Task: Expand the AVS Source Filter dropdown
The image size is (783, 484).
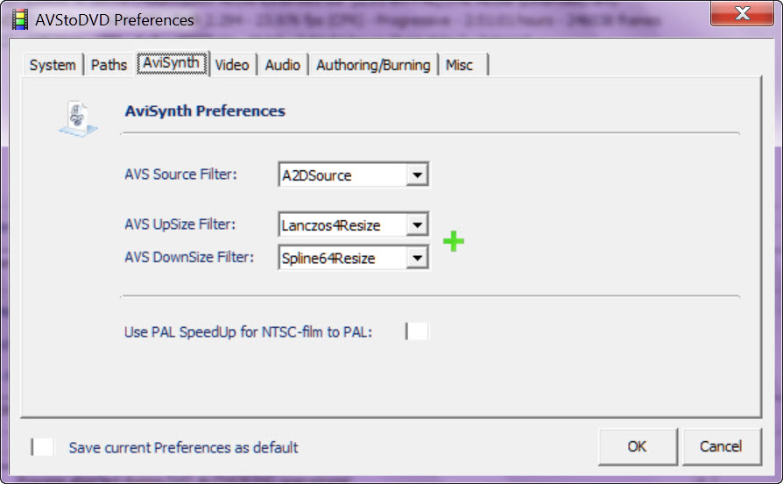Action: (417, 175)
